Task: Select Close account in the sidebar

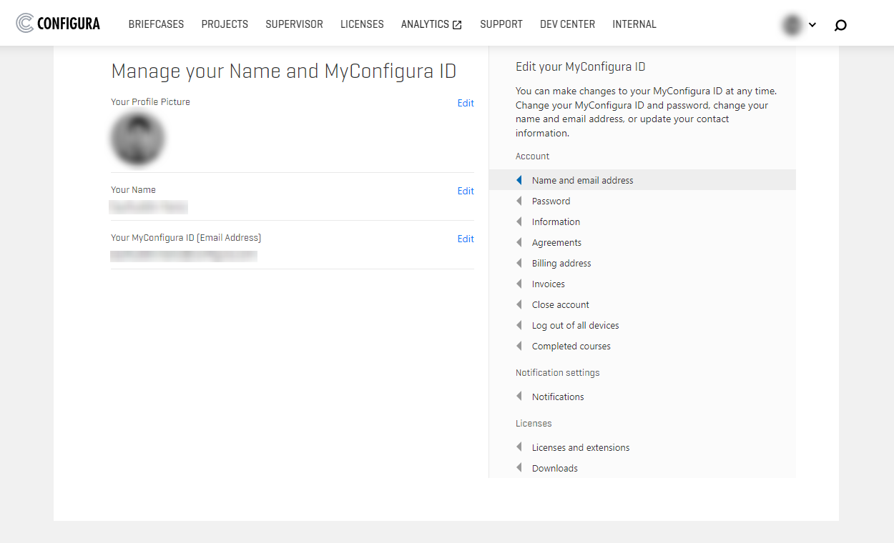Action: tap(561, 304)
